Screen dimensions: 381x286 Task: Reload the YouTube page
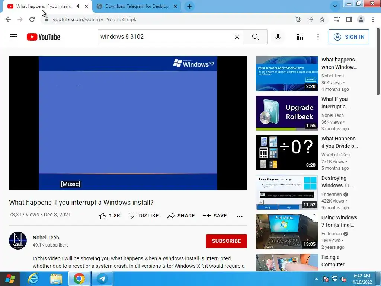click(x=32, y=19)
